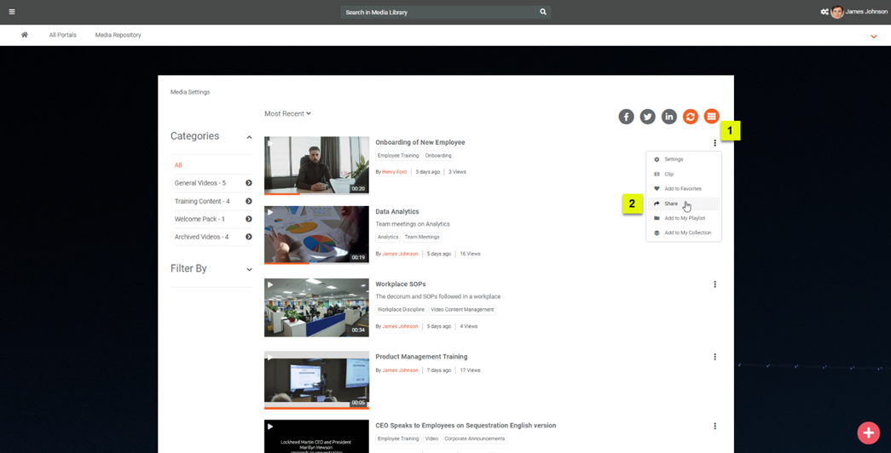Select Share from the context menu
Viewport: 891px width, 453px height.
click(x=671, y=204)
